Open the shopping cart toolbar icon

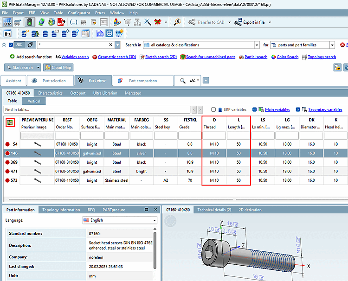click(x=18, y=22)
